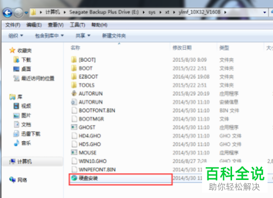Click Seagate Backup Plus Drive (E:) breadcrumb

pyautogui.click(x=104, y=12)
